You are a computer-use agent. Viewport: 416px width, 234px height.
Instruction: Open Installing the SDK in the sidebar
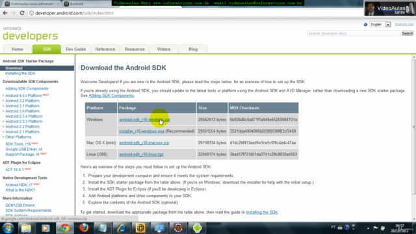point(20,73)
